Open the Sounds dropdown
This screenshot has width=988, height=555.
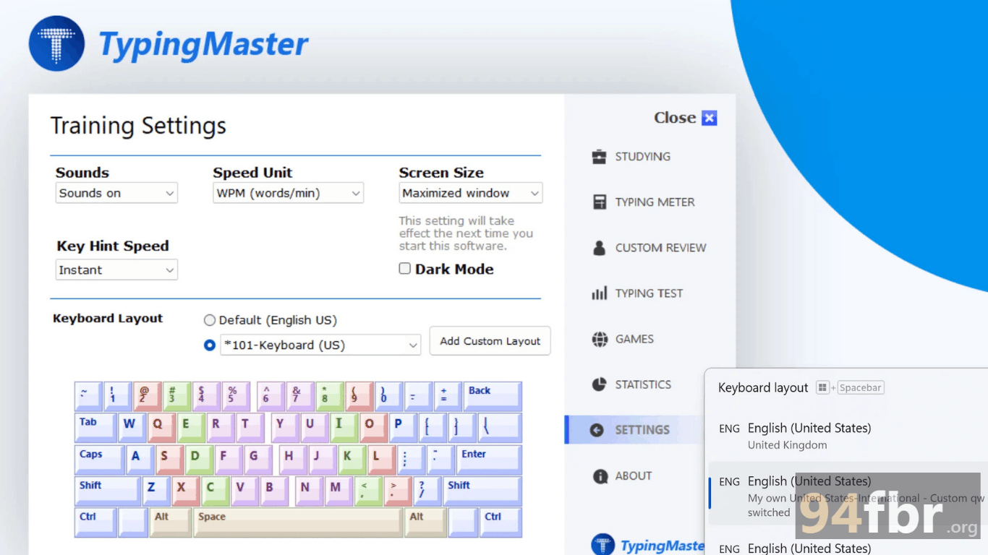(116, 193)
